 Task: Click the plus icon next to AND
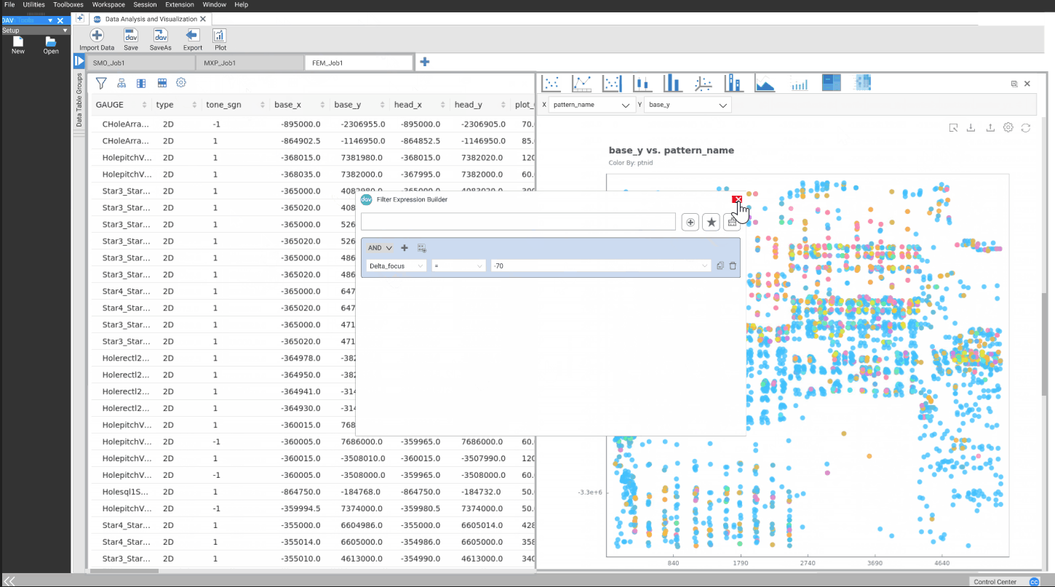[405, 248]
